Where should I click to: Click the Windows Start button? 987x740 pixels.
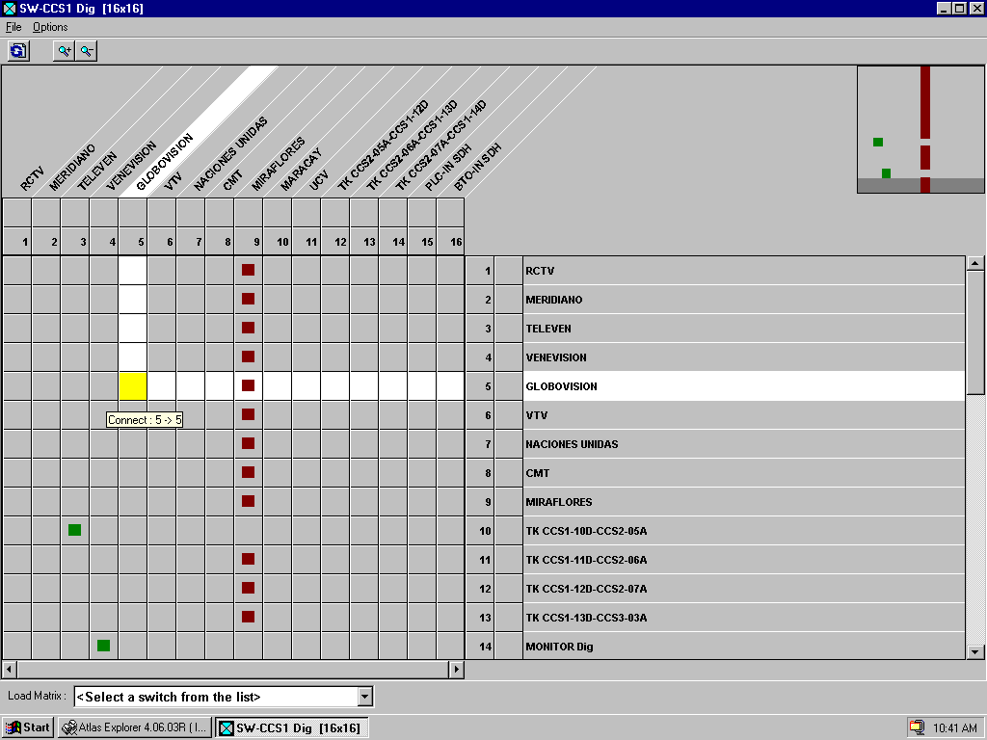(x=28, y=727)
